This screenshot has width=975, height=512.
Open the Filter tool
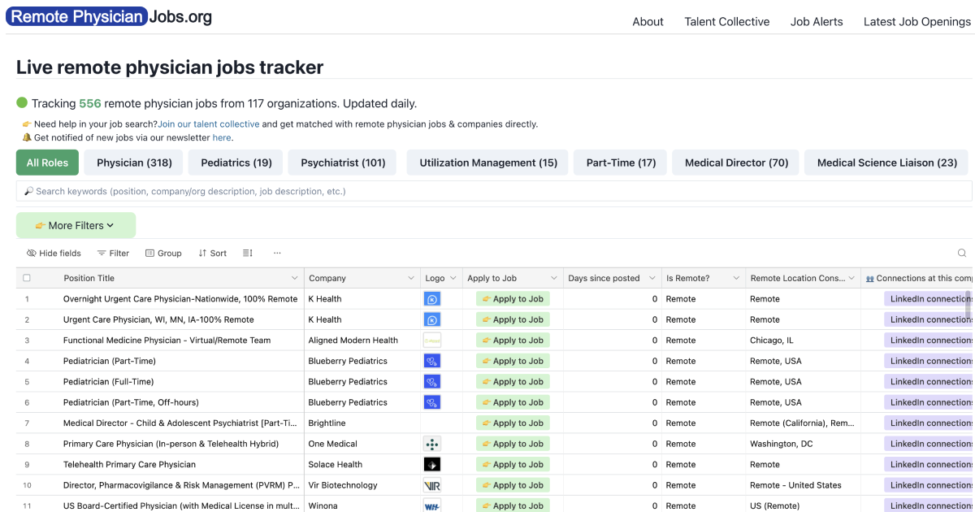113,253
